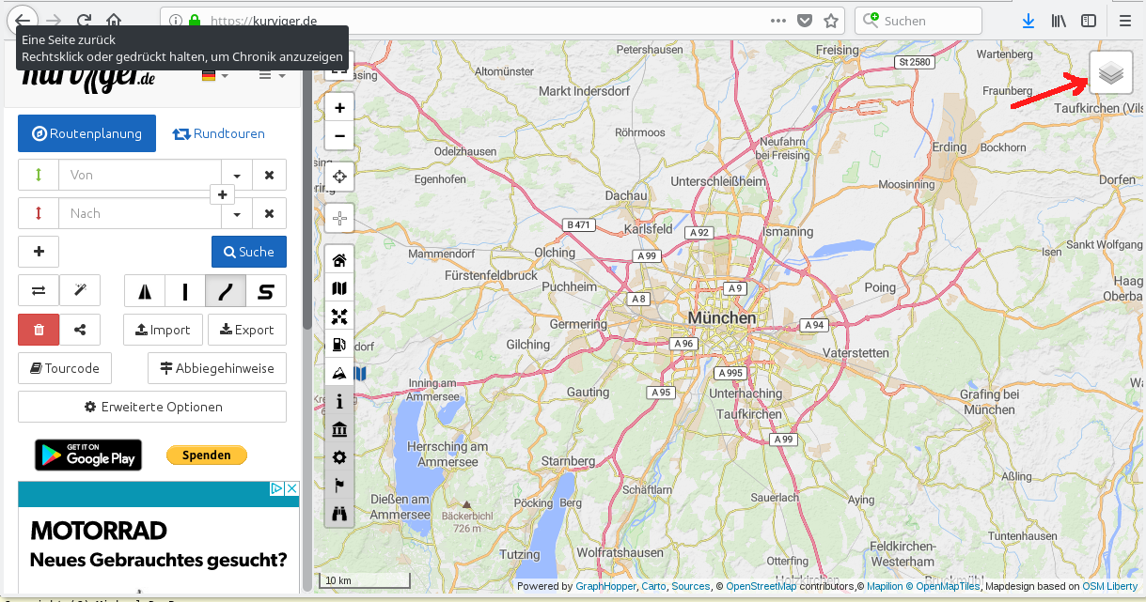Switch to the Rundtouren tab
The width and height of the screenshot is (1146, 602).
(218, 133)
